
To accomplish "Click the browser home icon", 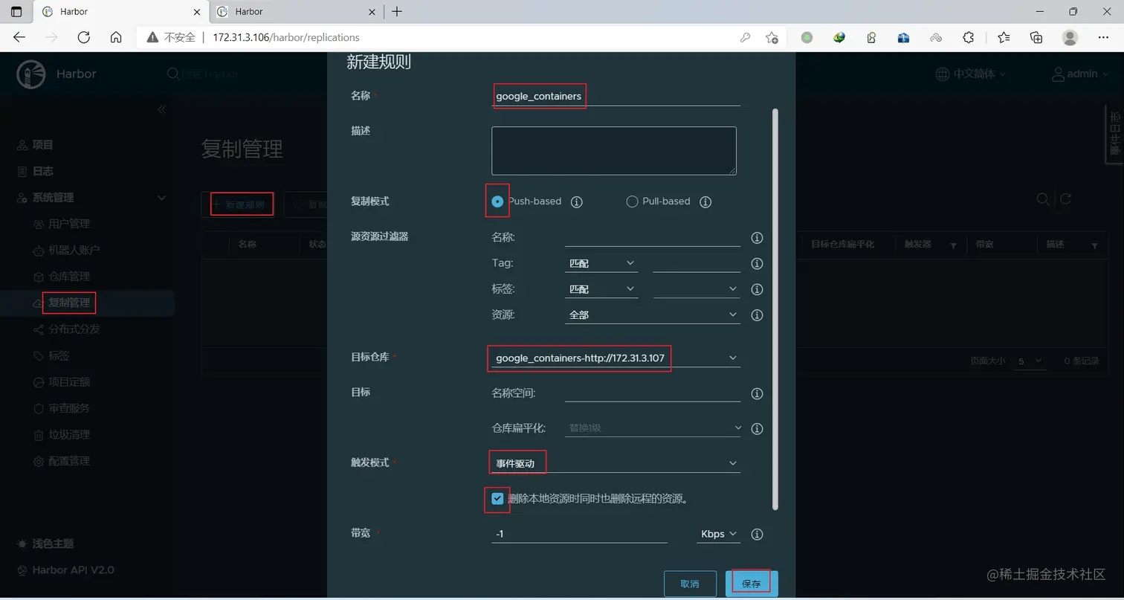I will point(115,37).
